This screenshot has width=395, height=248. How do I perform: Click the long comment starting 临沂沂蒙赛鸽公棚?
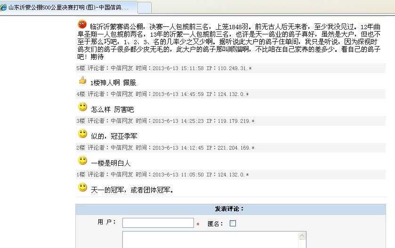pyautogui.click(x=229, y=42)
